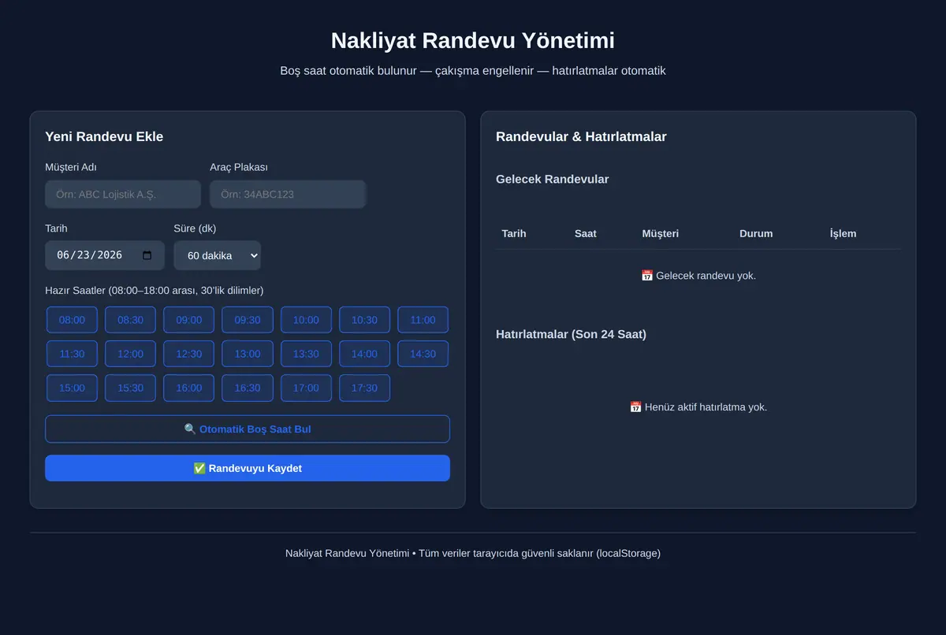Select the 08:30 time slot
Viewport: 946px width, 635px height.
[x=130, y=320]
